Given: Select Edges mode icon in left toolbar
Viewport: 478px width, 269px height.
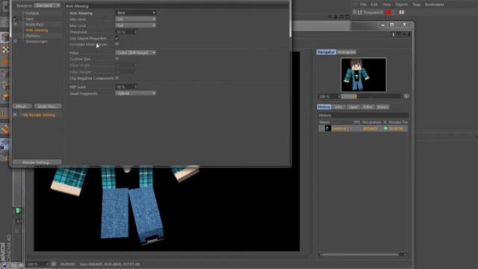Looking at the screenshot, I should tap(4, 86).
